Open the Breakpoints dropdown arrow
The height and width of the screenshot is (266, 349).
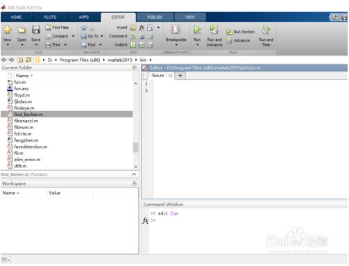tap(176, 44)
